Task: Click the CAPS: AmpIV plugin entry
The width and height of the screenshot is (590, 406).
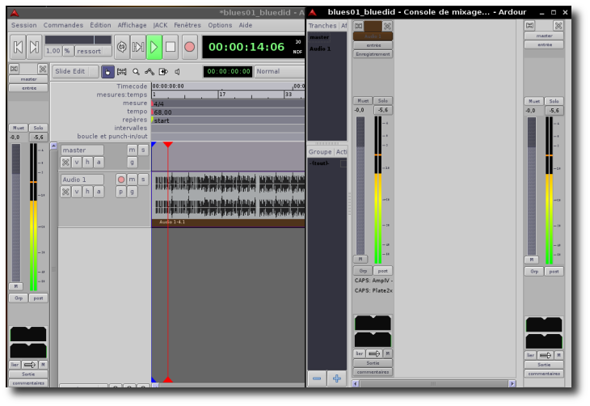Action: pyautogui.click(x=373, y=281)
